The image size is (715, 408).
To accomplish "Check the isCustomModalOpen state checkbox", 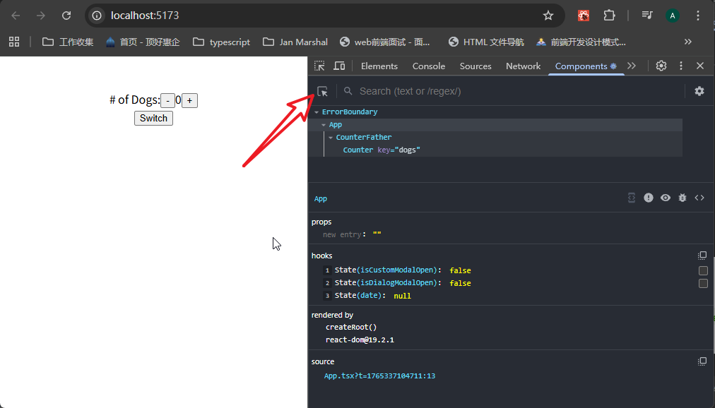I will pyautogui.click(x=703, y=270).
